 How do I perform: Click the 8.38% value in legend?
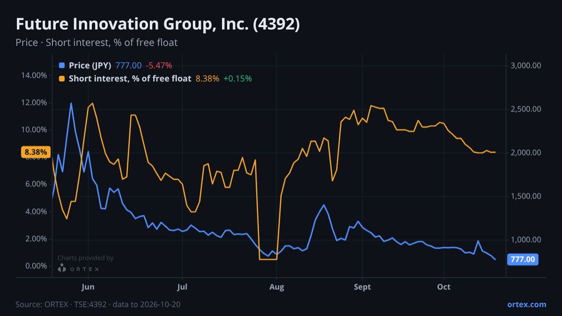coord(207,79)
